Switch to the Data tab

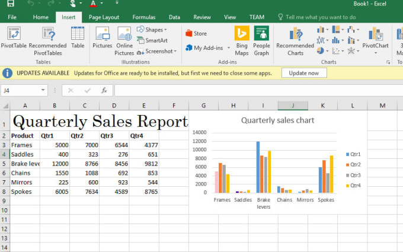coord(174,17)
